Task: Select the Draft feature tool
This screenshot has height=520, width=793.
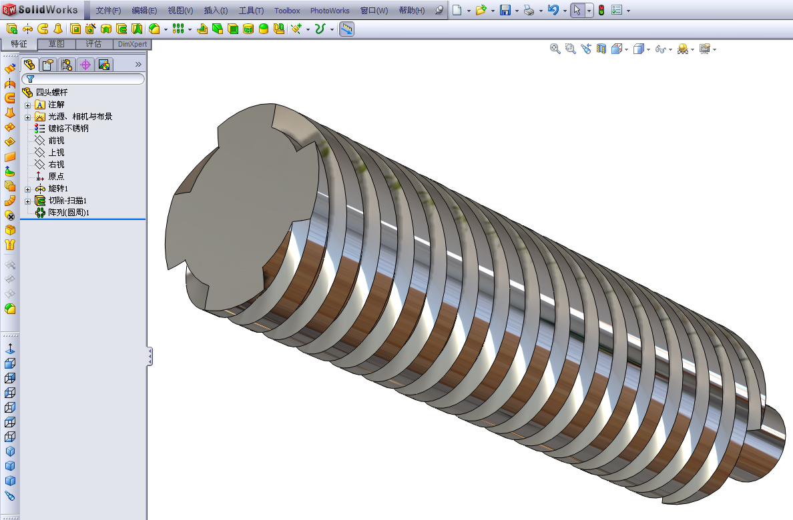Action: 218,29
